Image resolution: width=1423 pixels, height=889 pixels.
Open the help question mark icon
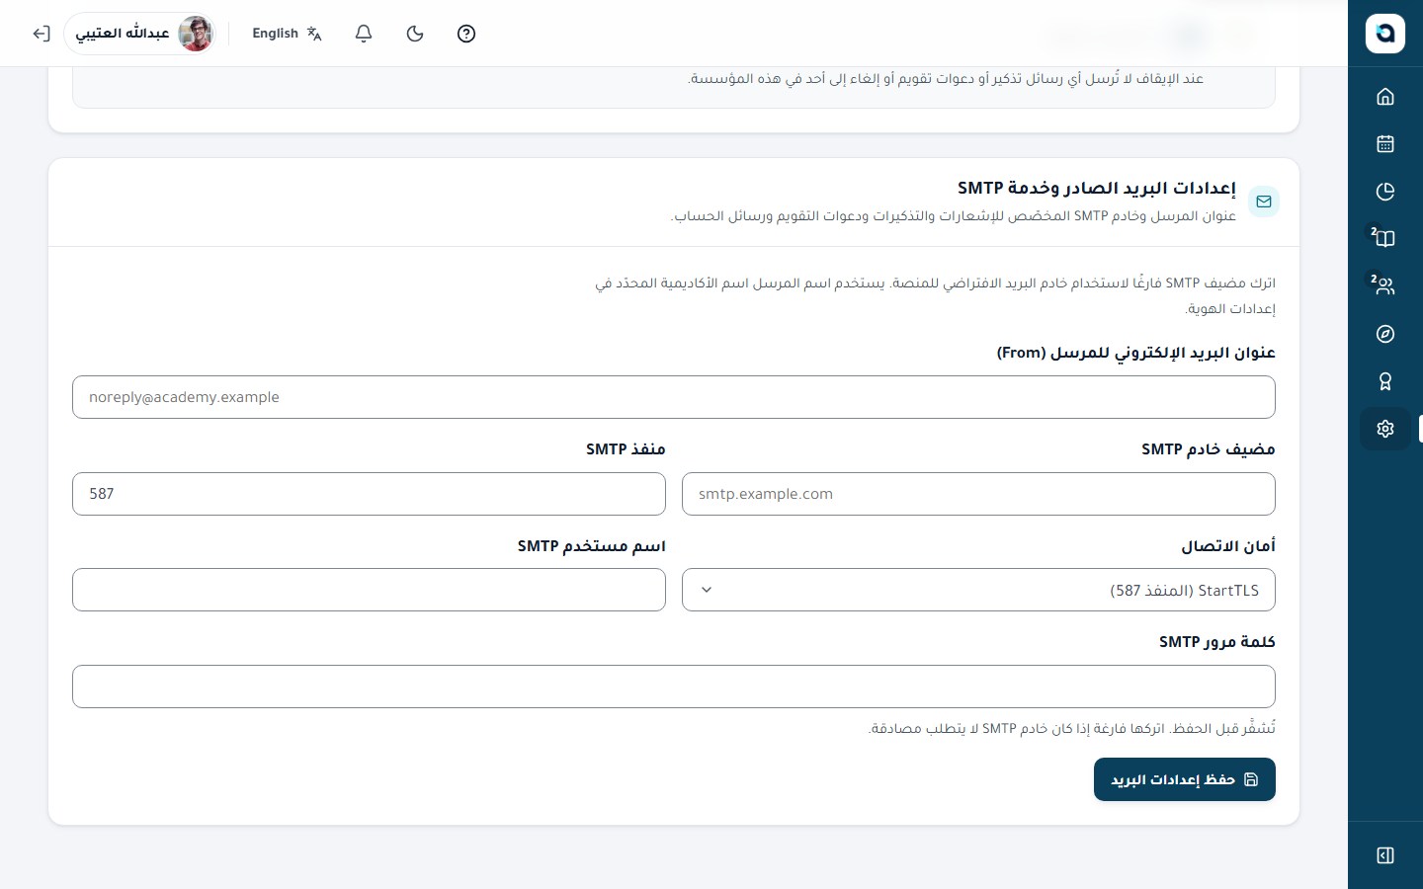pos(466,34)
